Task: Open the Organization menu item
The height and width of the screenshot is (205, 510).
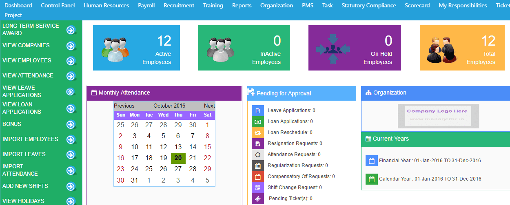Action: coord(277,5)
